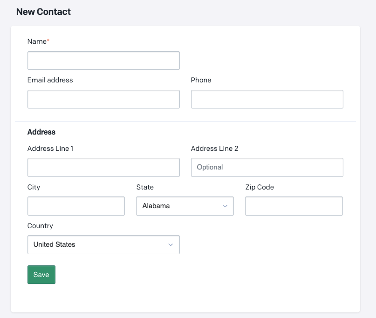Screen dimensions: 376x318
Task: Open the State dropdown showing Alabama
Action: click(x=185, y=206)
